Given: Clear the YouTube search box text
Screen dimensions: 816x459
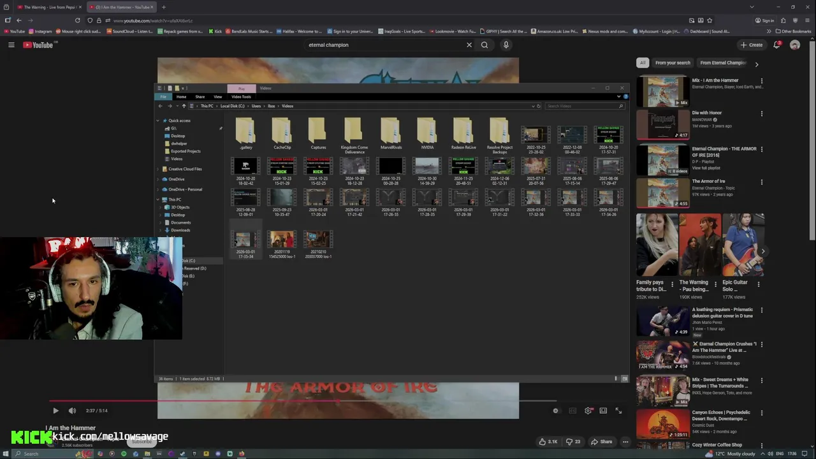Looking at the screenshot, I should pyautogui.click(x=469, y=45).
